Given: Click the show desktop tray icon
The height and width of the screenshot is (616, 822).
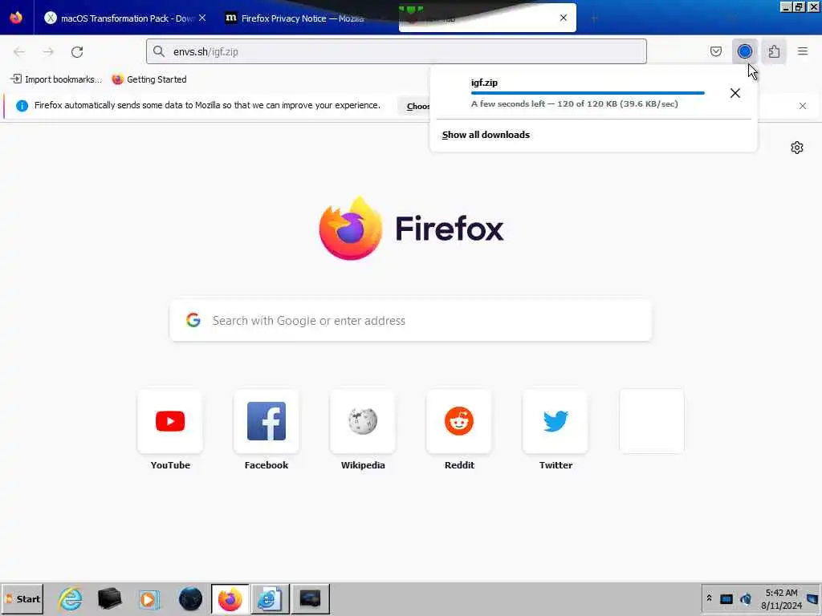Looking at the screenshot, I should coord(813,599).
